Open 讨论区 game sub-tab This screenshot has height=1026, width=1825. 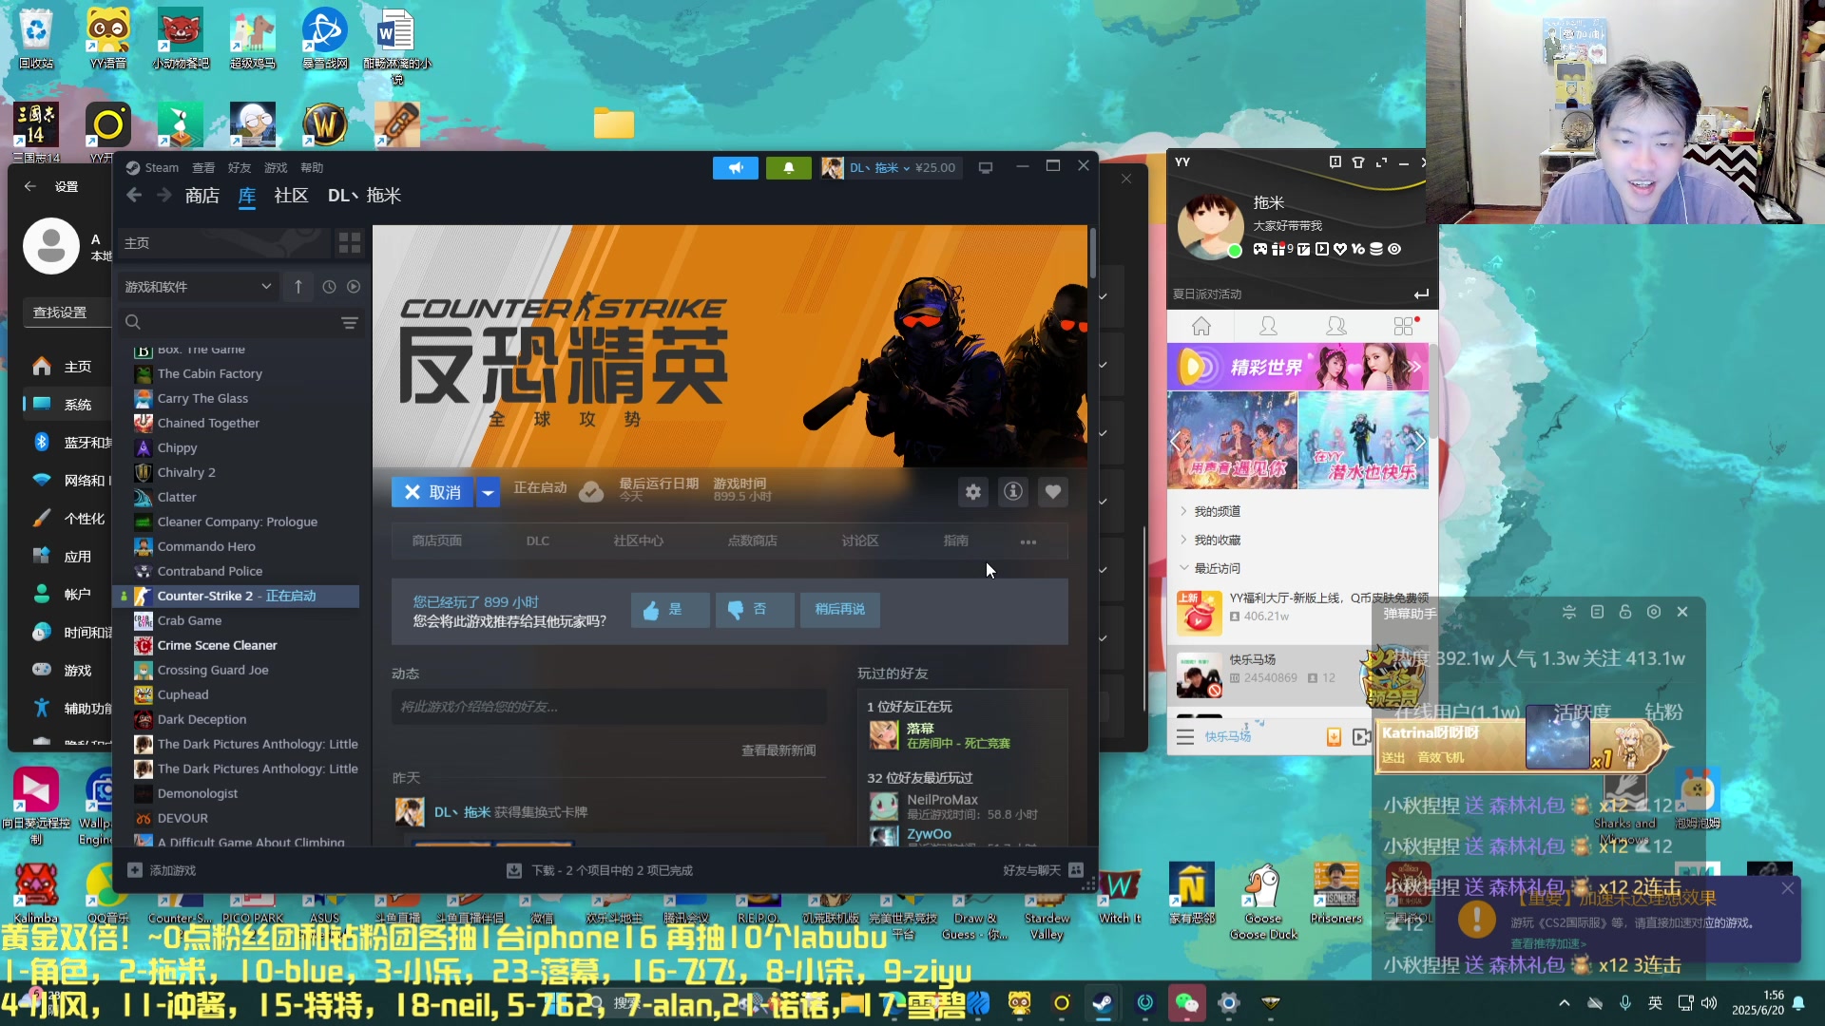coord(859,541)
